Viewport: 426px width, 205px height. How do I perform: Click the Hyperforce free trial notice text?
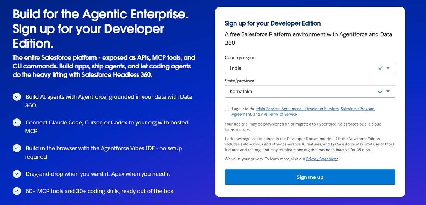coord(304,127)
